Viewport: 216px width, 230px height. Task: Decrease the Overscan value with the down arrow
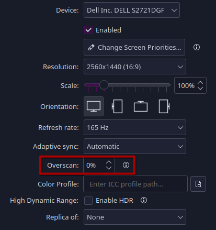click(109, 168)
